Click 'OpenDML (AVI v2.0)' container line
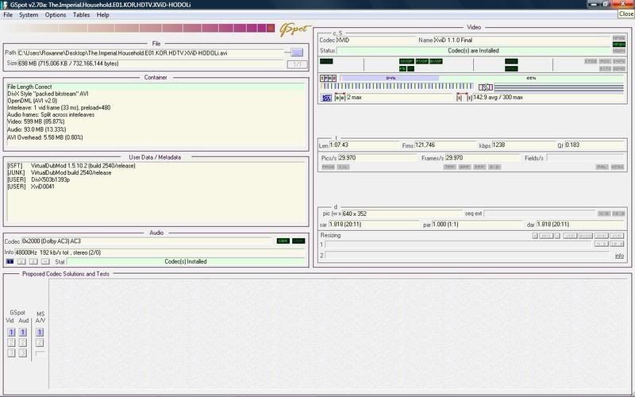 [x=33, y=101]
